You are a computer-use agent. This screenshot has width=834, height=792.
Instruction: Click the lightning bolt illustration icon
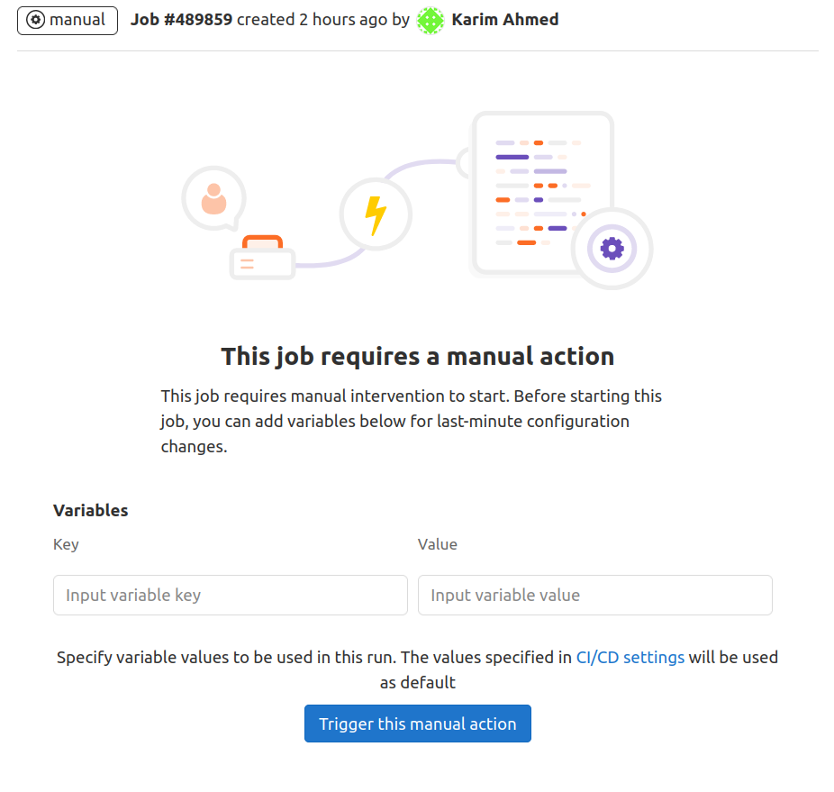376,214
